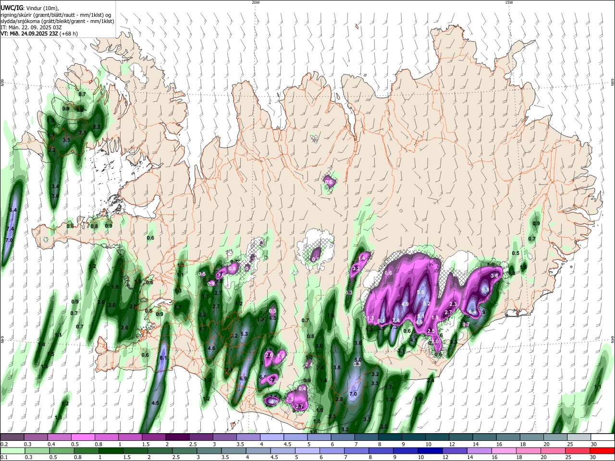Pick the dark navy 10 mm rain swatch
The height and width of the screenshot is (461, 615).
tap(430, 450)
